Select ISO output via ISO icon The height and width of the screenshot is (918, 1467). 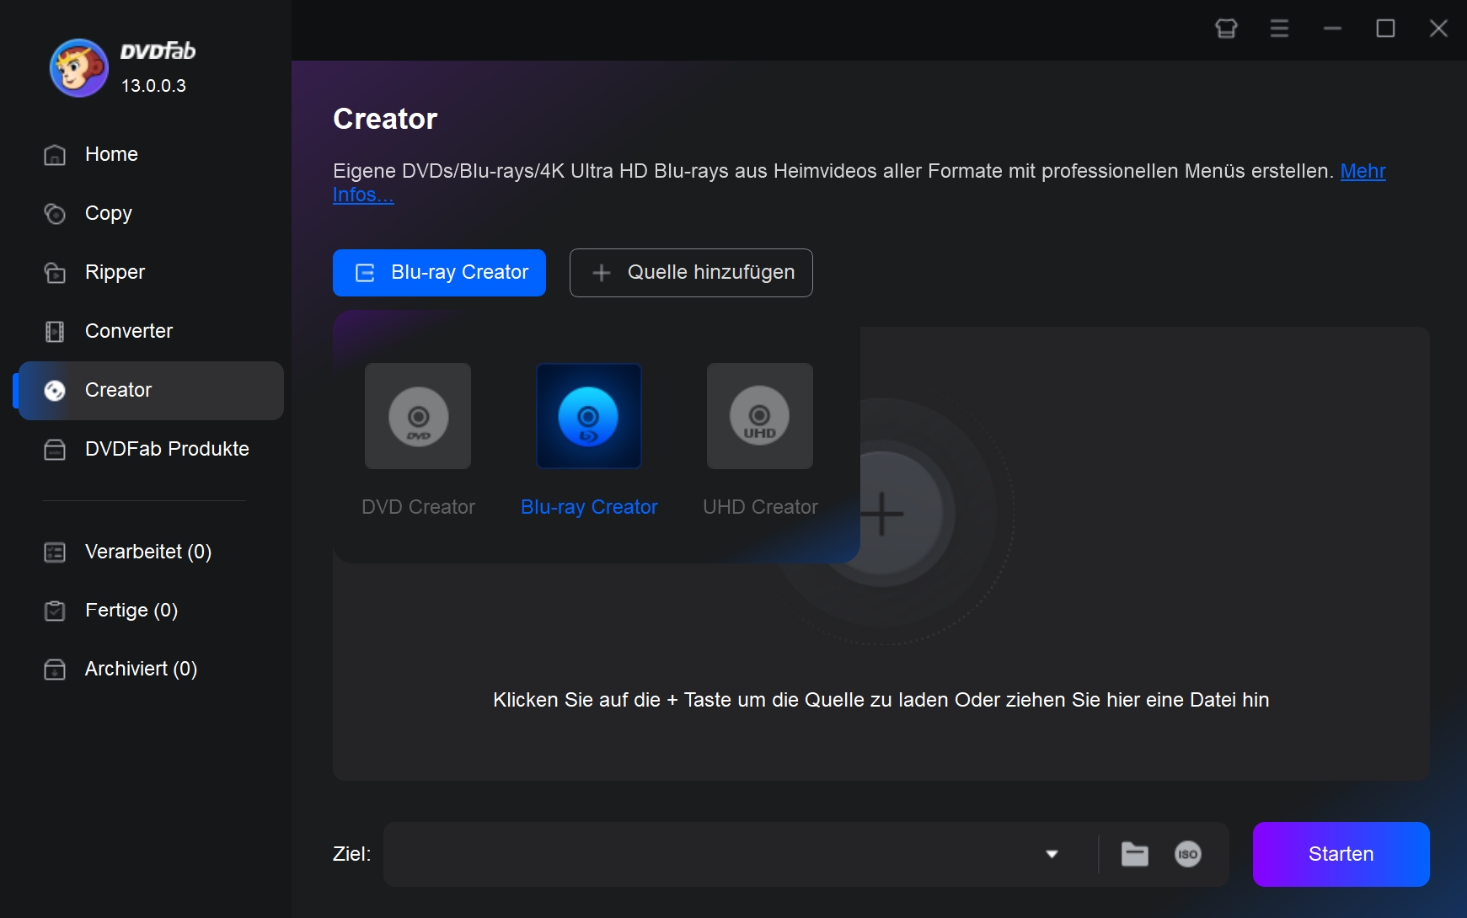1188,854
